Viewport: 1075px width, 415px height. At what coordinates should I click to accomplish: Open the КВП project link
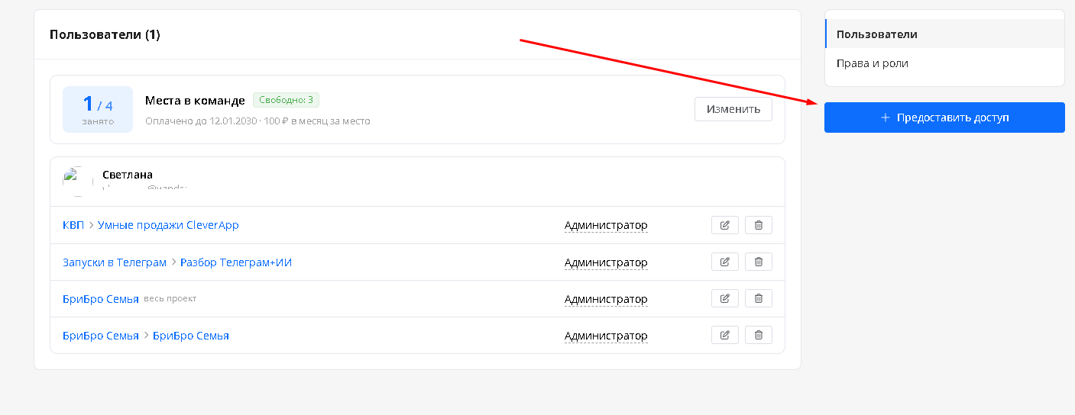(x=73, y=225)
